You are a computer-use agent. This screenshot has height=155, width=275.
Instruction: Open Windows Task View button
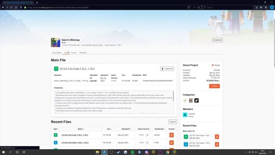pyautogui.click(x=24, y=152)
